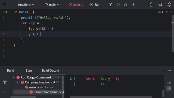
Task: Close the Sync tab
Action: [36, 71]
